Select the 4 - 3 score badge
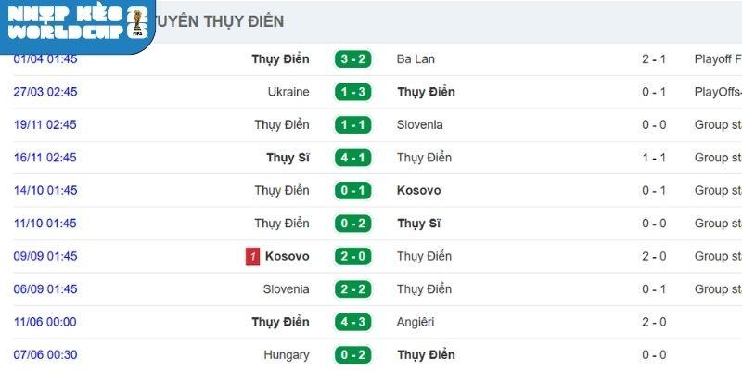742x371 pixels. pos(353,322)
